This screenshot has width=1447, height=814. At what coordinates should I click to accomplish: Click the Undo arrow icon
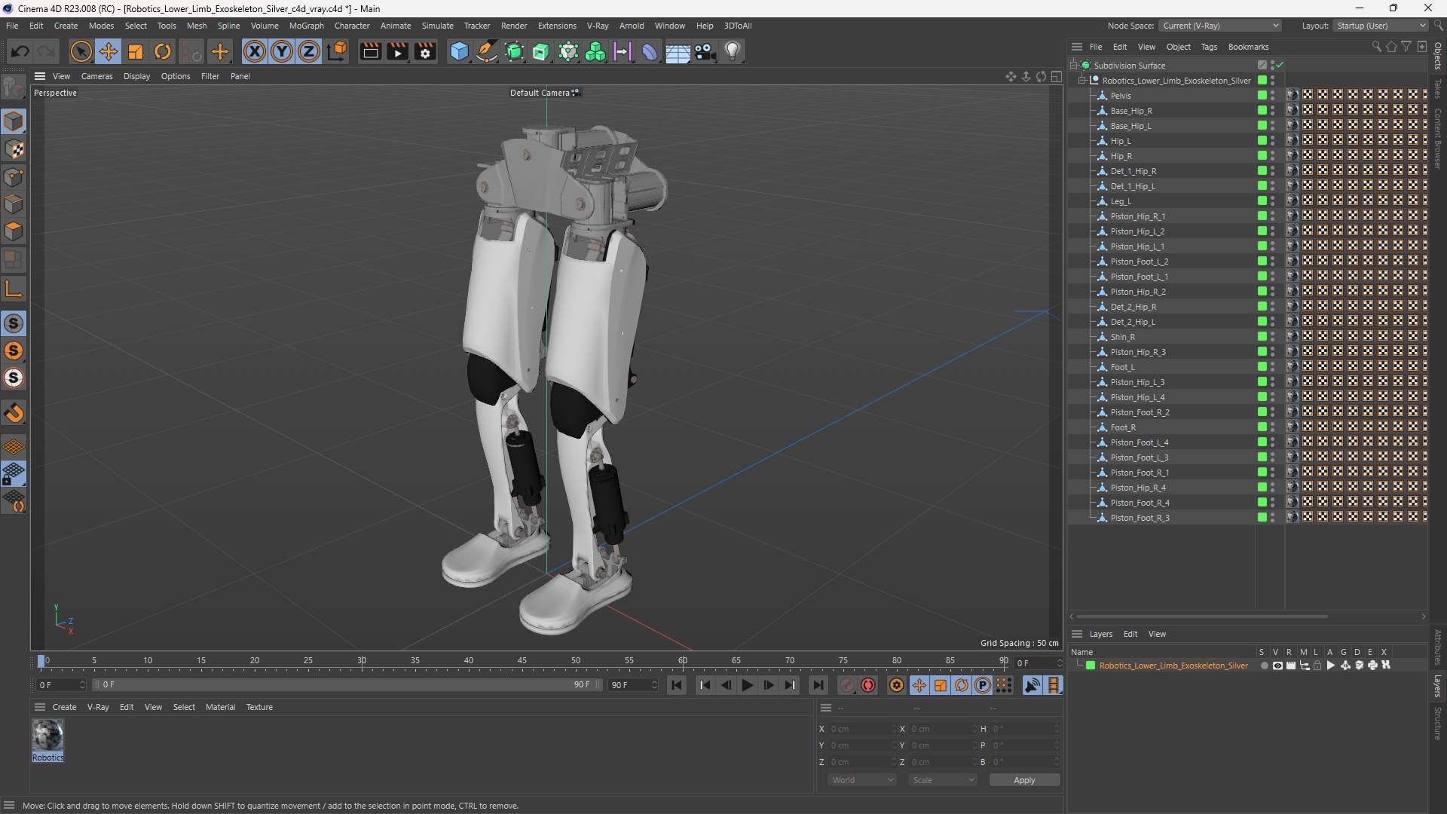click(x=20, y=51)
